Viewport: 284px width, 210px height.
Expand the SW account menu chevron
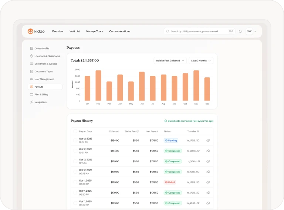point(255,31)
